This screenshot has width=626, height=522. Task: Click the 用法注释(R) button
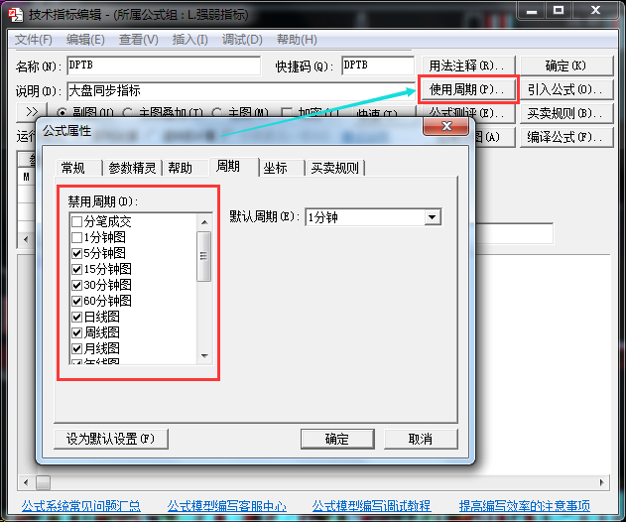coord(468,65)
